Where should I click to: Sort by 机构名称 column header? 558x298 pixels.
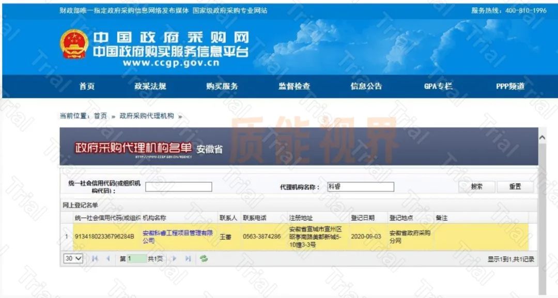(x=179, y=218)
